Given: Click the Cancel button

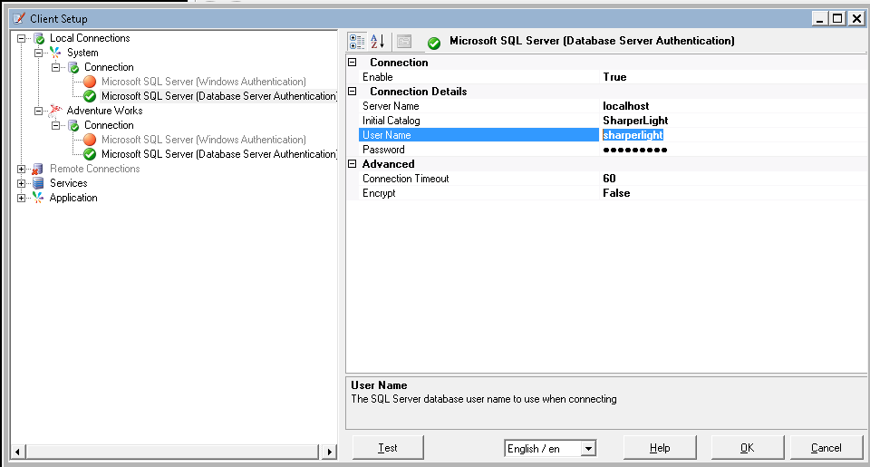Looking at the screenshot, I should tap(826, 448).
